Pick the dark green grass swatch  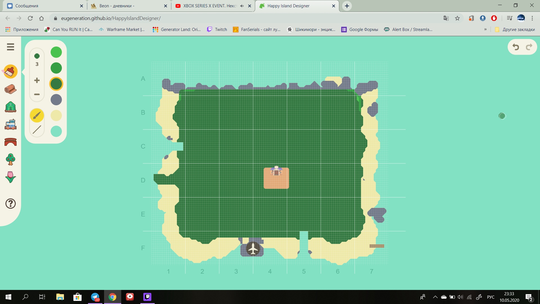tap(56, 84)
